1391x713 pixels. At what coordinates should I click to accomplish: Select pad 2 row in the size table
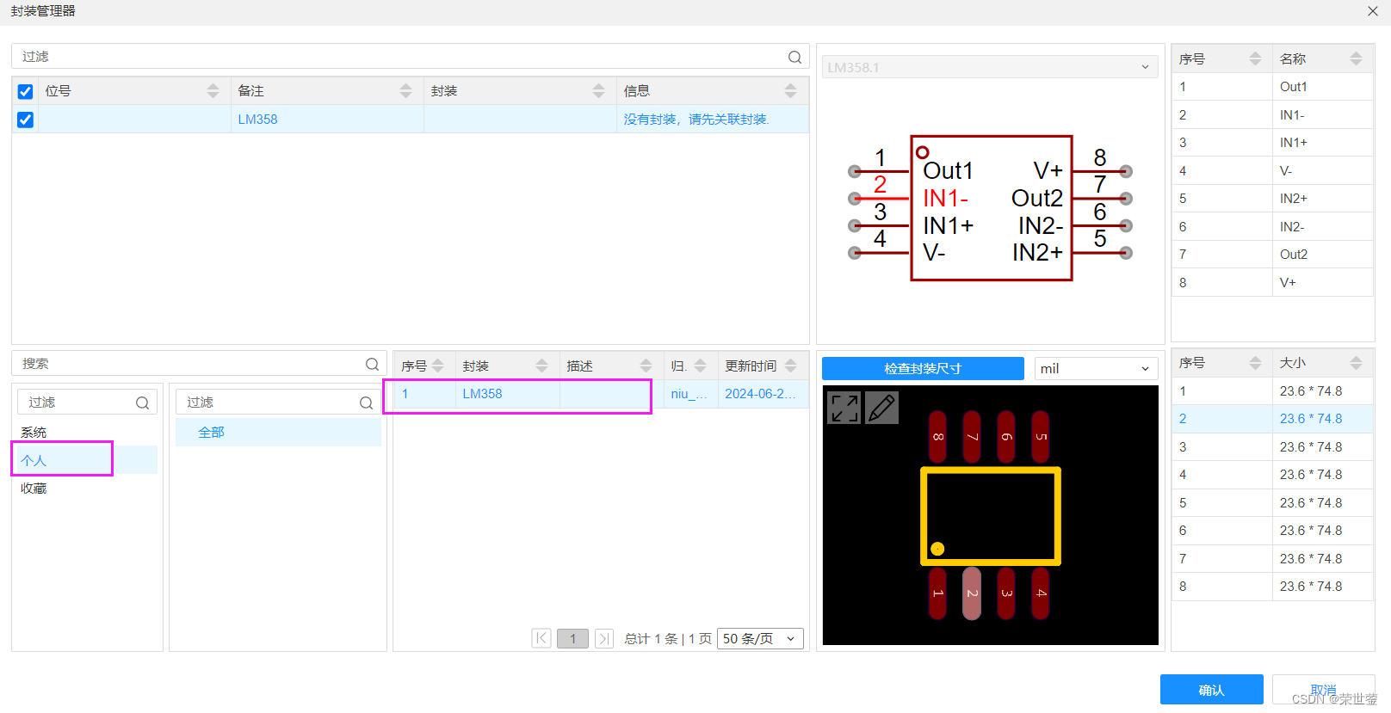[1272, 419]
